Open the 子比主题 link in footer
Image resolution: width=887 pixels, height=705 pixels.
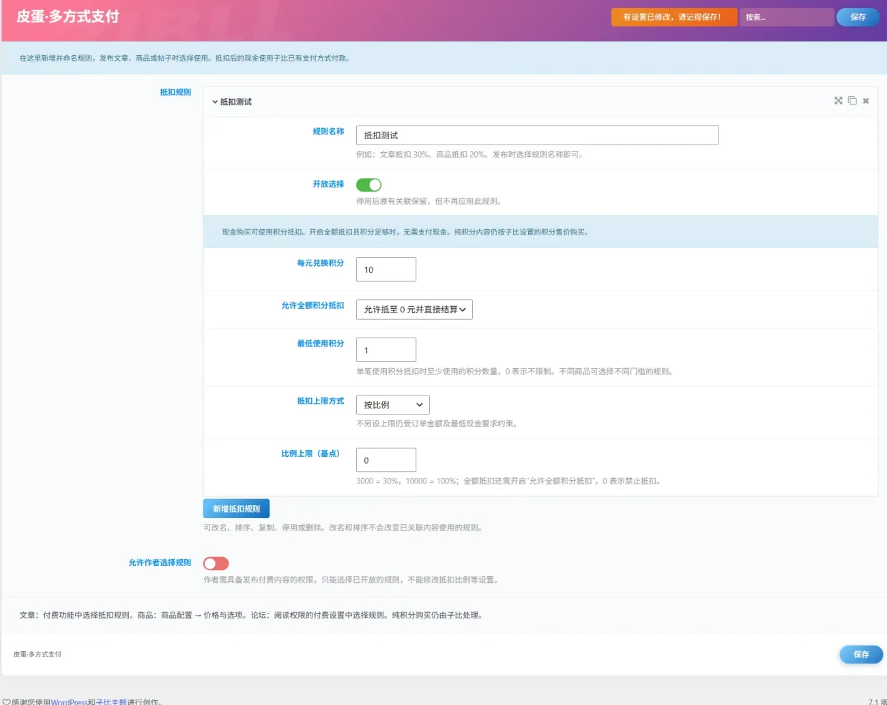pos(111,702)
